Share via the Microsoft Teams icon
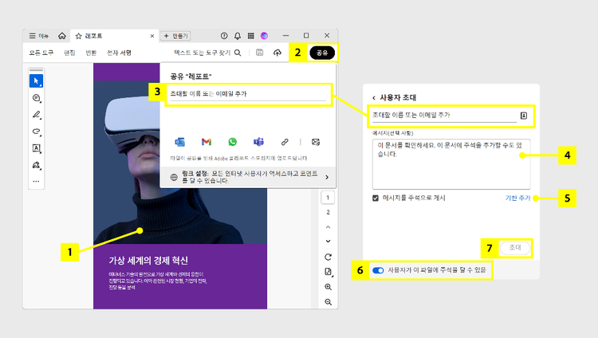This screenshot has width=598, height=338. tap(258, 142)
